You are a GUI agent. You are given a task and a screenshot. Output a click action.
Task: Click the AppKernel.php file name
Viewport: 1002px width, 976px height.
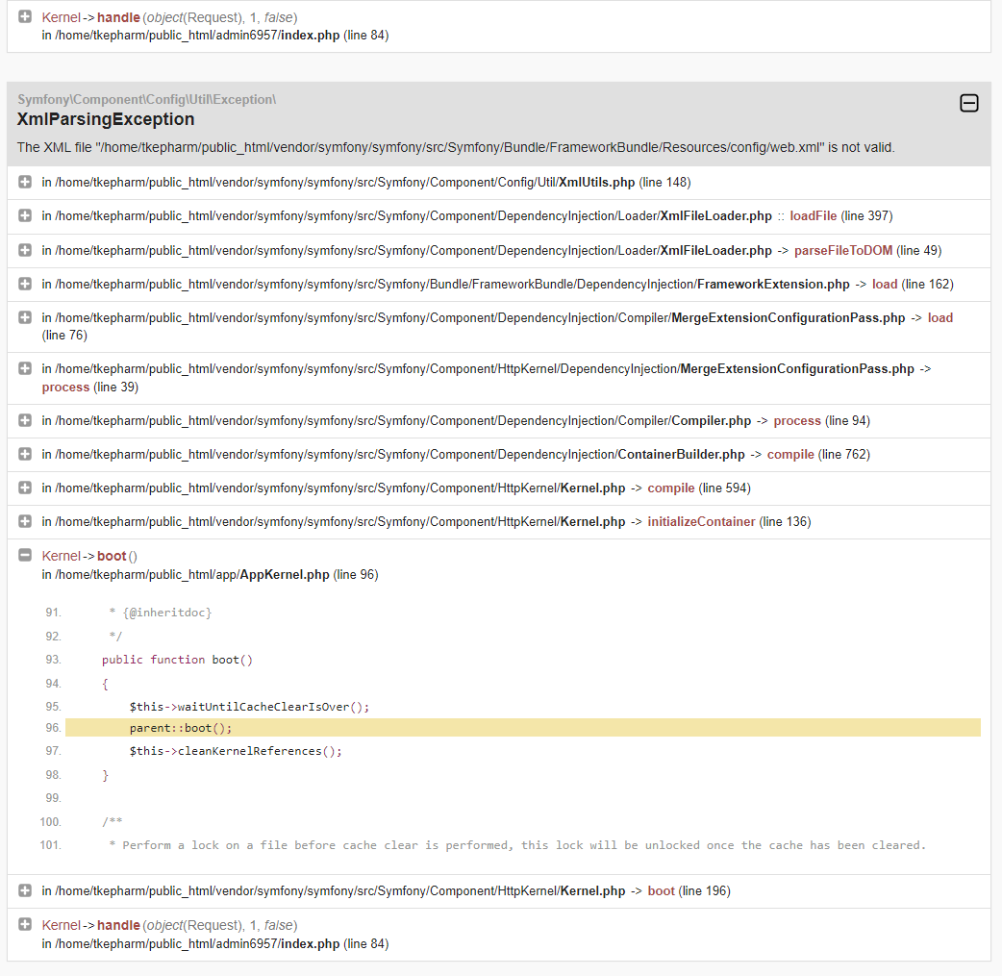coord(285,575)
